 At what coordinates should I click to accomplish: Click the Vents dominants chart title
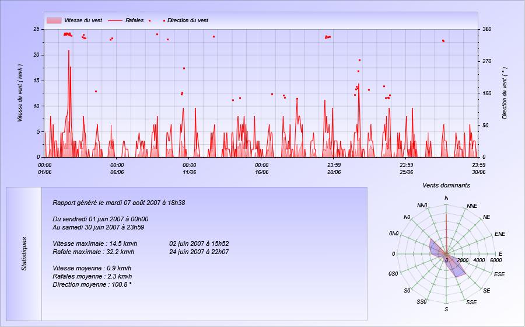(446, 185)
